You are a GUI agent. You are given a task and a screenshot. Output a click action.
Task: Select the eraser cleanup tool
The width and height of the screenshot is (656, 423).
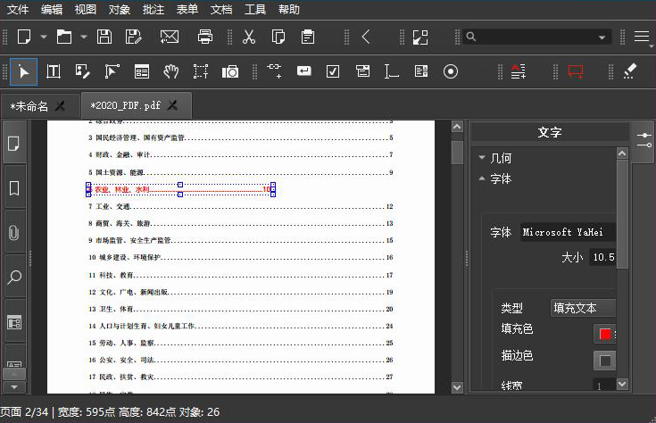pyautogui.click(x=629, y=71)
